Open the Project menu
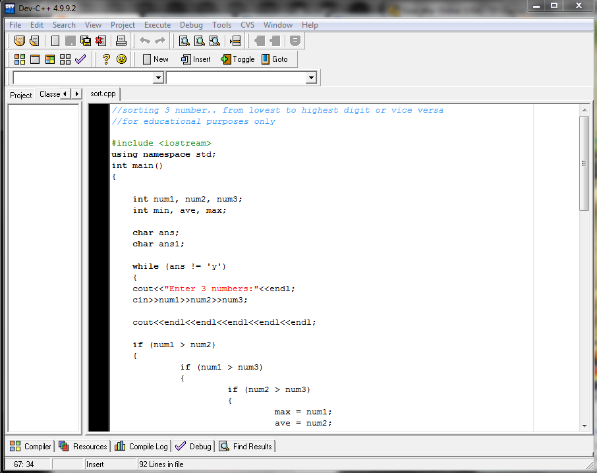Screen dimensions: 597x473 coord(123,25)
